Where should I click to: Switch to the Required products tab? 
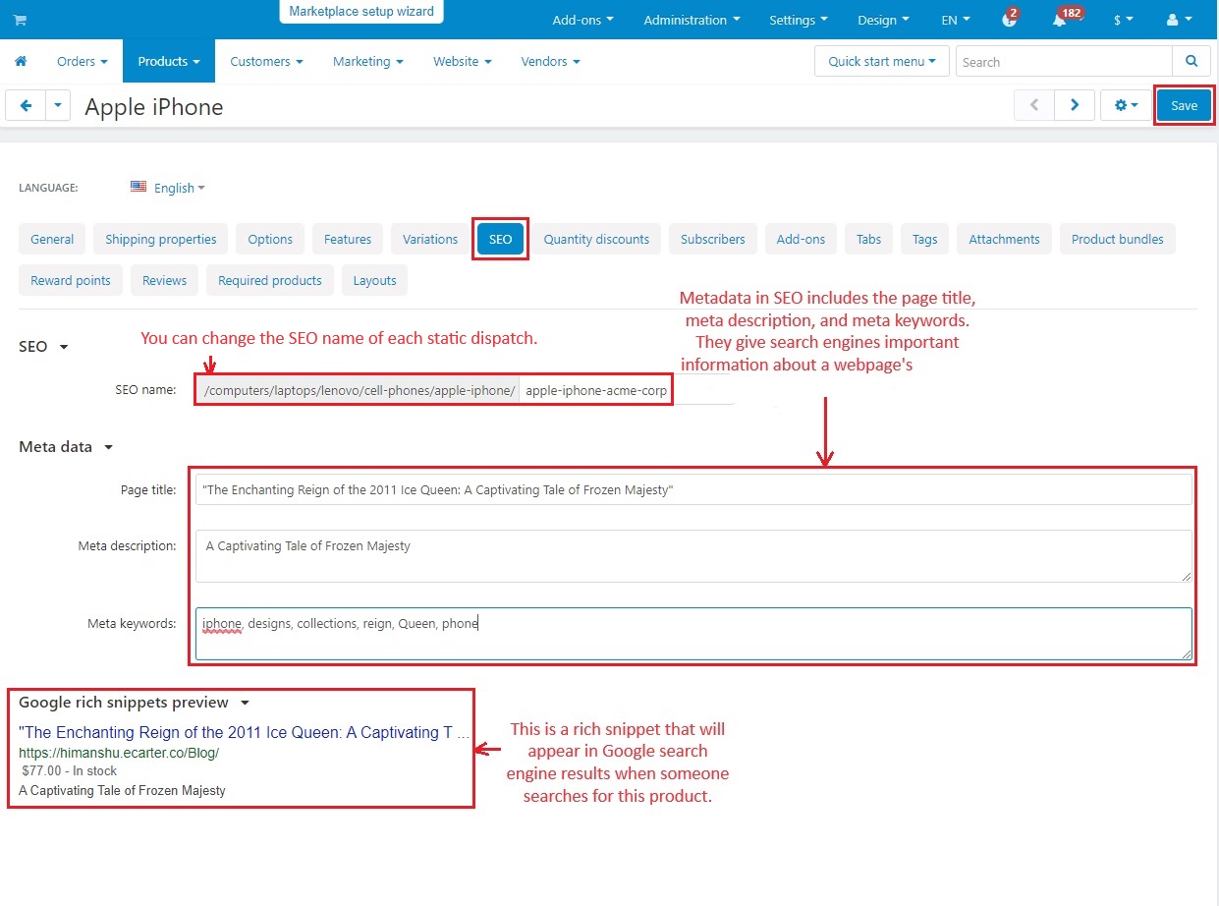270,280
